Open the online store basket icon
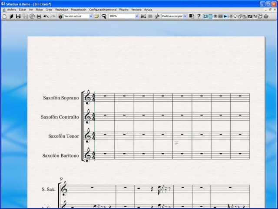 266,16
